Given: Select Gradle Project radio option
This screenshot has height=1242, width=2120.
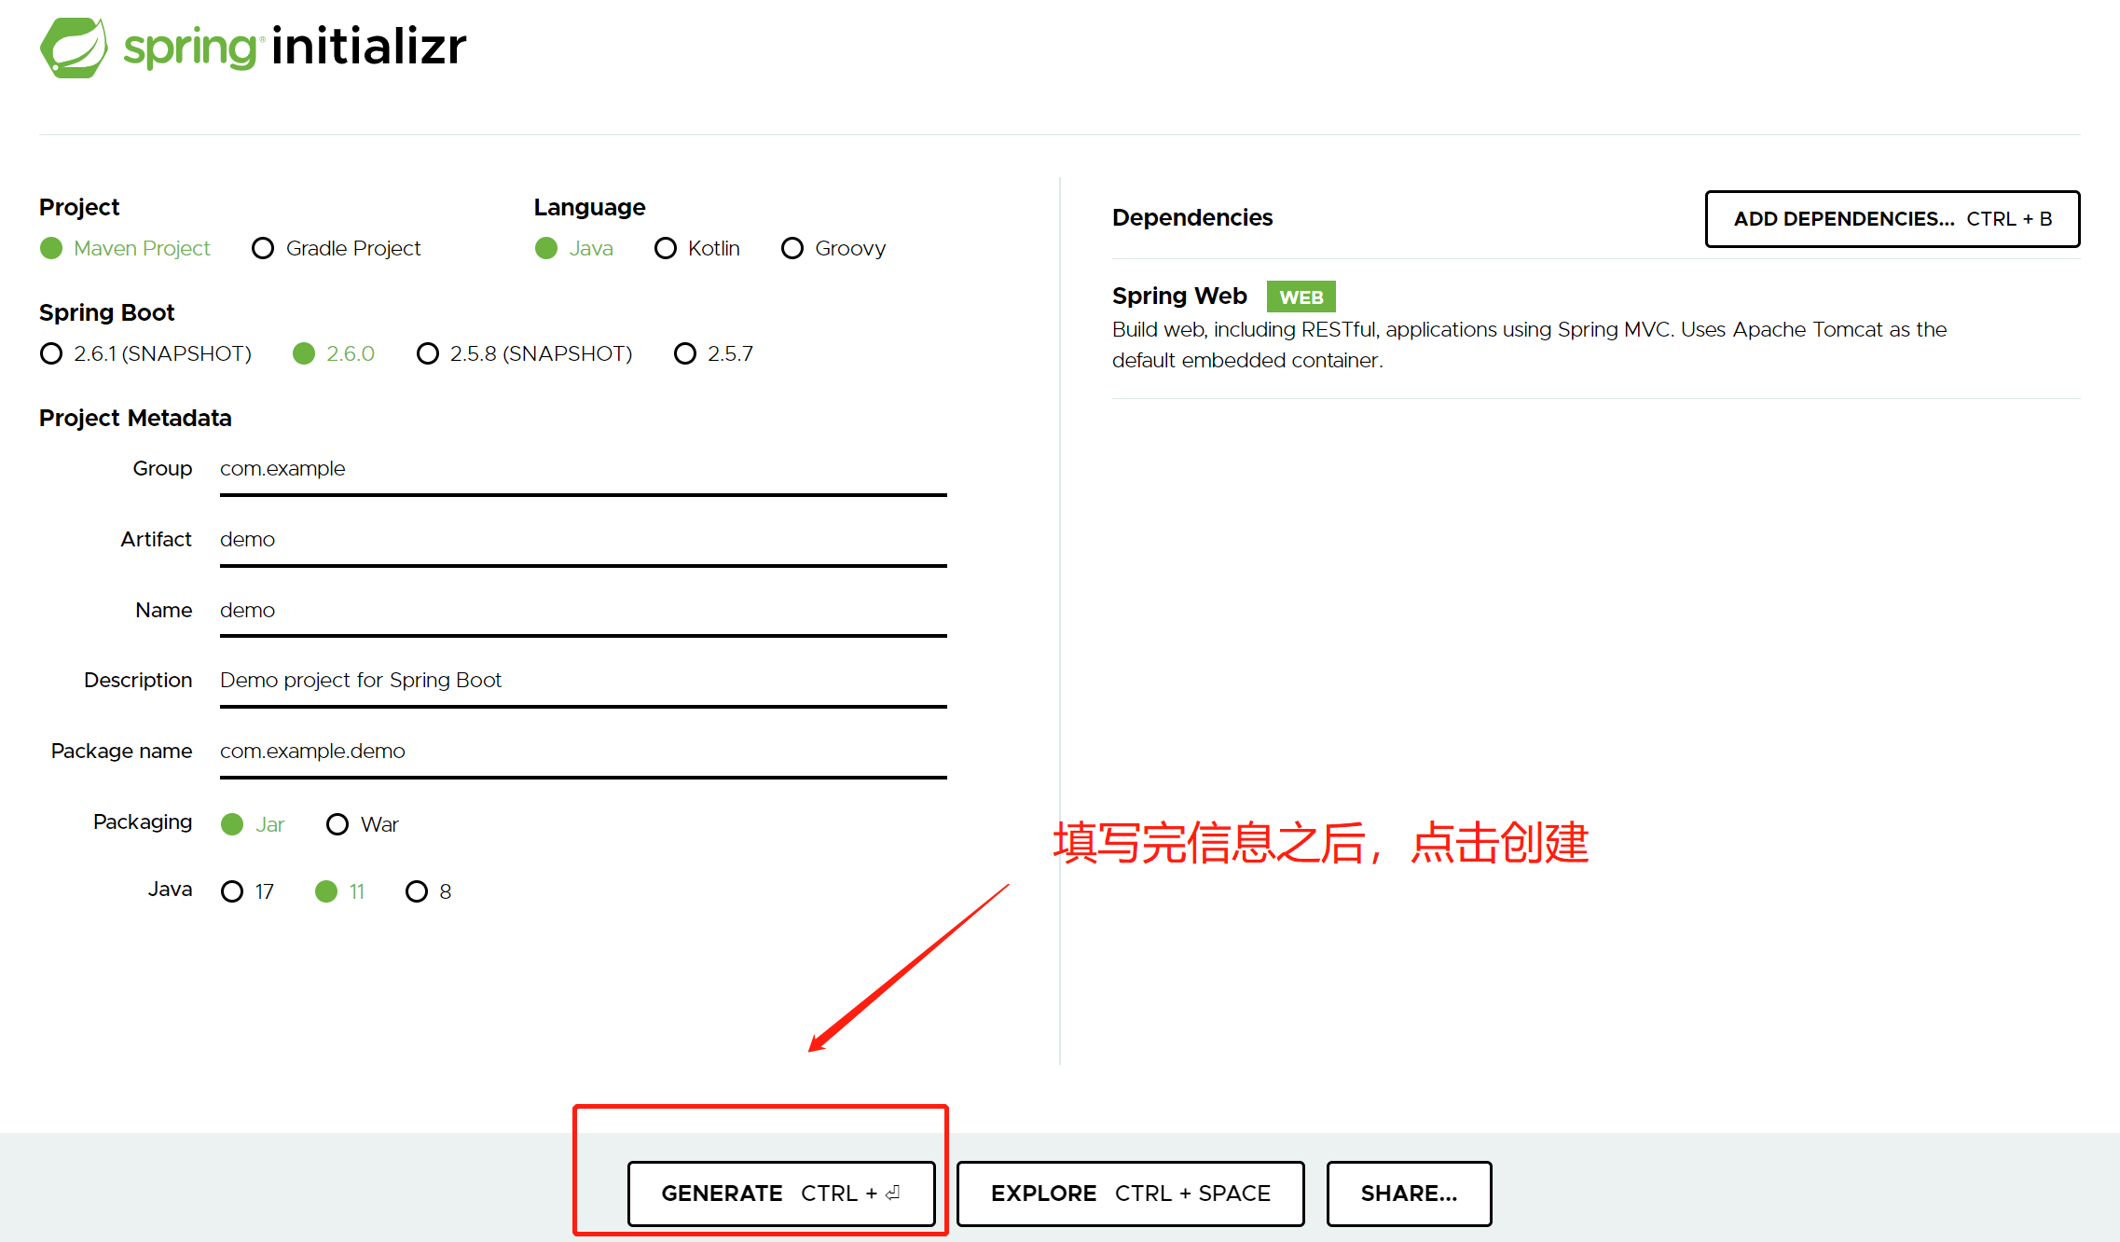Looking at the screenshot, I should (x=263, y=248).
